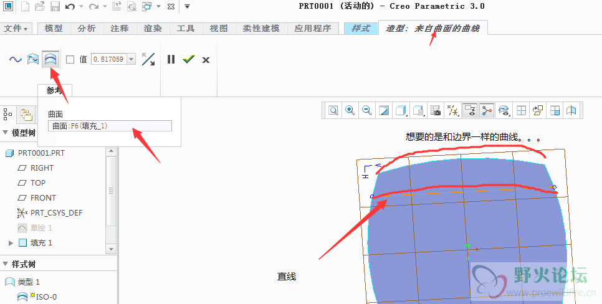This screenshot has height=304, width=602.
Task: Click the 参考 panel tab
Action: click(x=54, y=90)
